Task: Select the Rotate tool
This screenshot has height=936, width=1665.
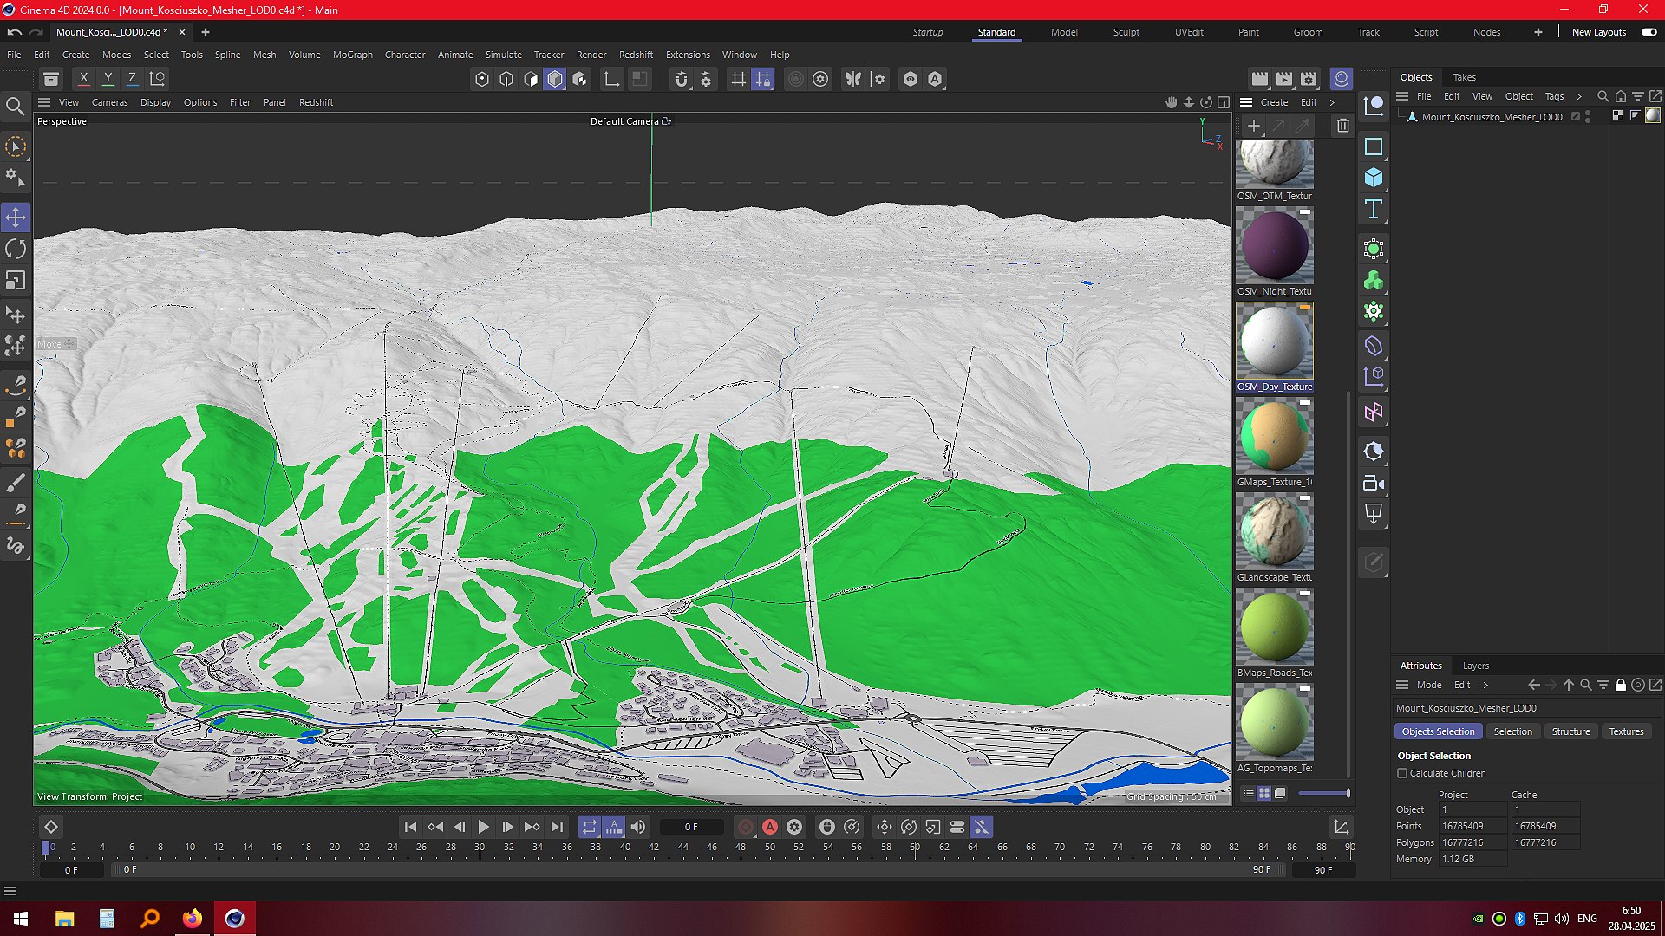Action: 16,249
